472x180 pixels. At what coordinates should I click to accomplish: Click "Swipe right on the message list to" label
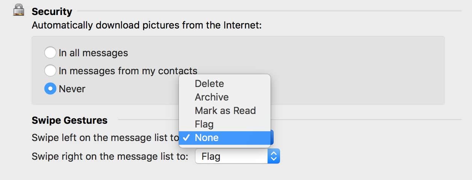[x=110, y=156]
